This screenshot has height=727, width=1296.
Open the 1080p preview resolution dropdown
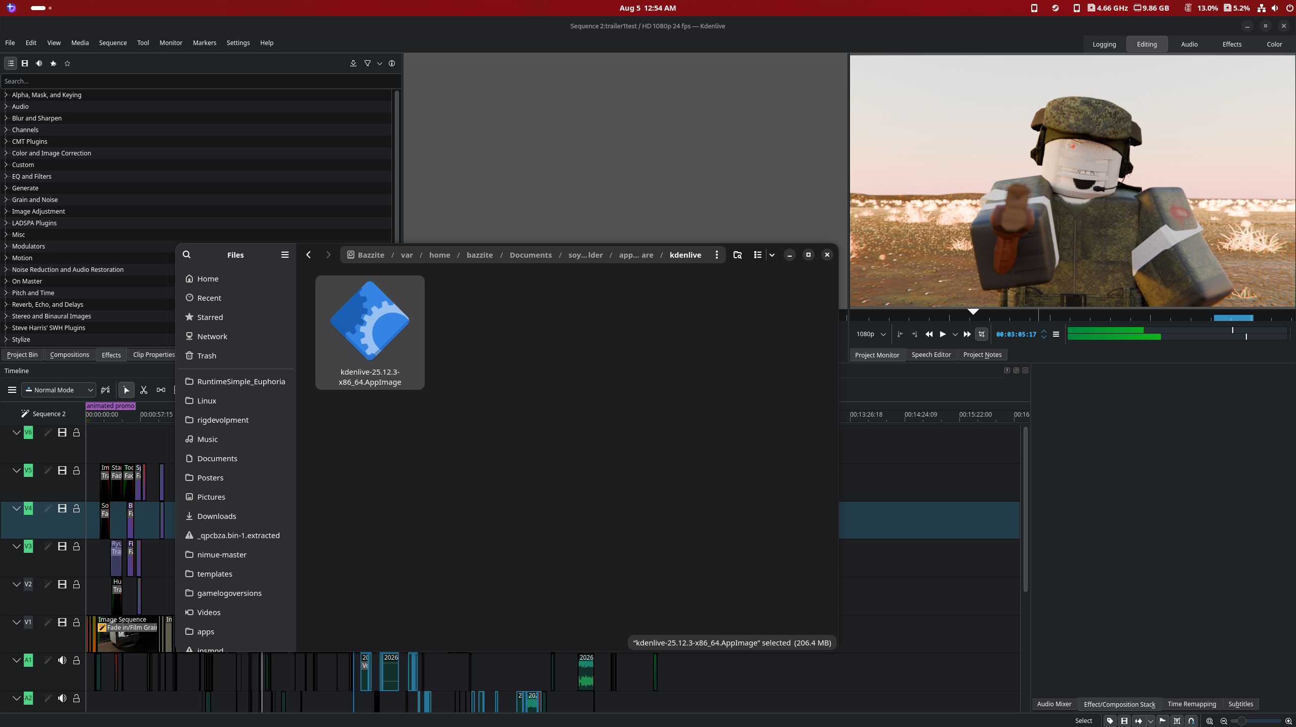click(x=871, y=334)
